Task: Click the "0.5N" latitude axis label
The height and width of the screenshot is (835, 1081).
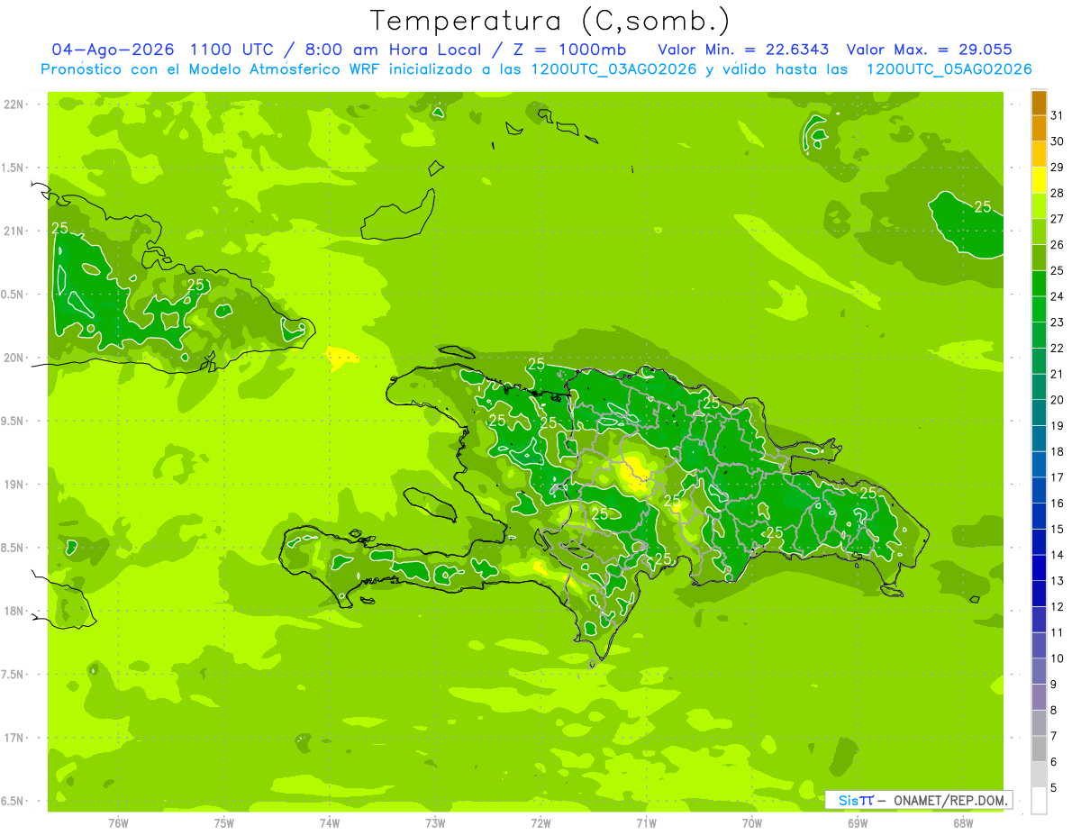Action: (x=13, y=295)
